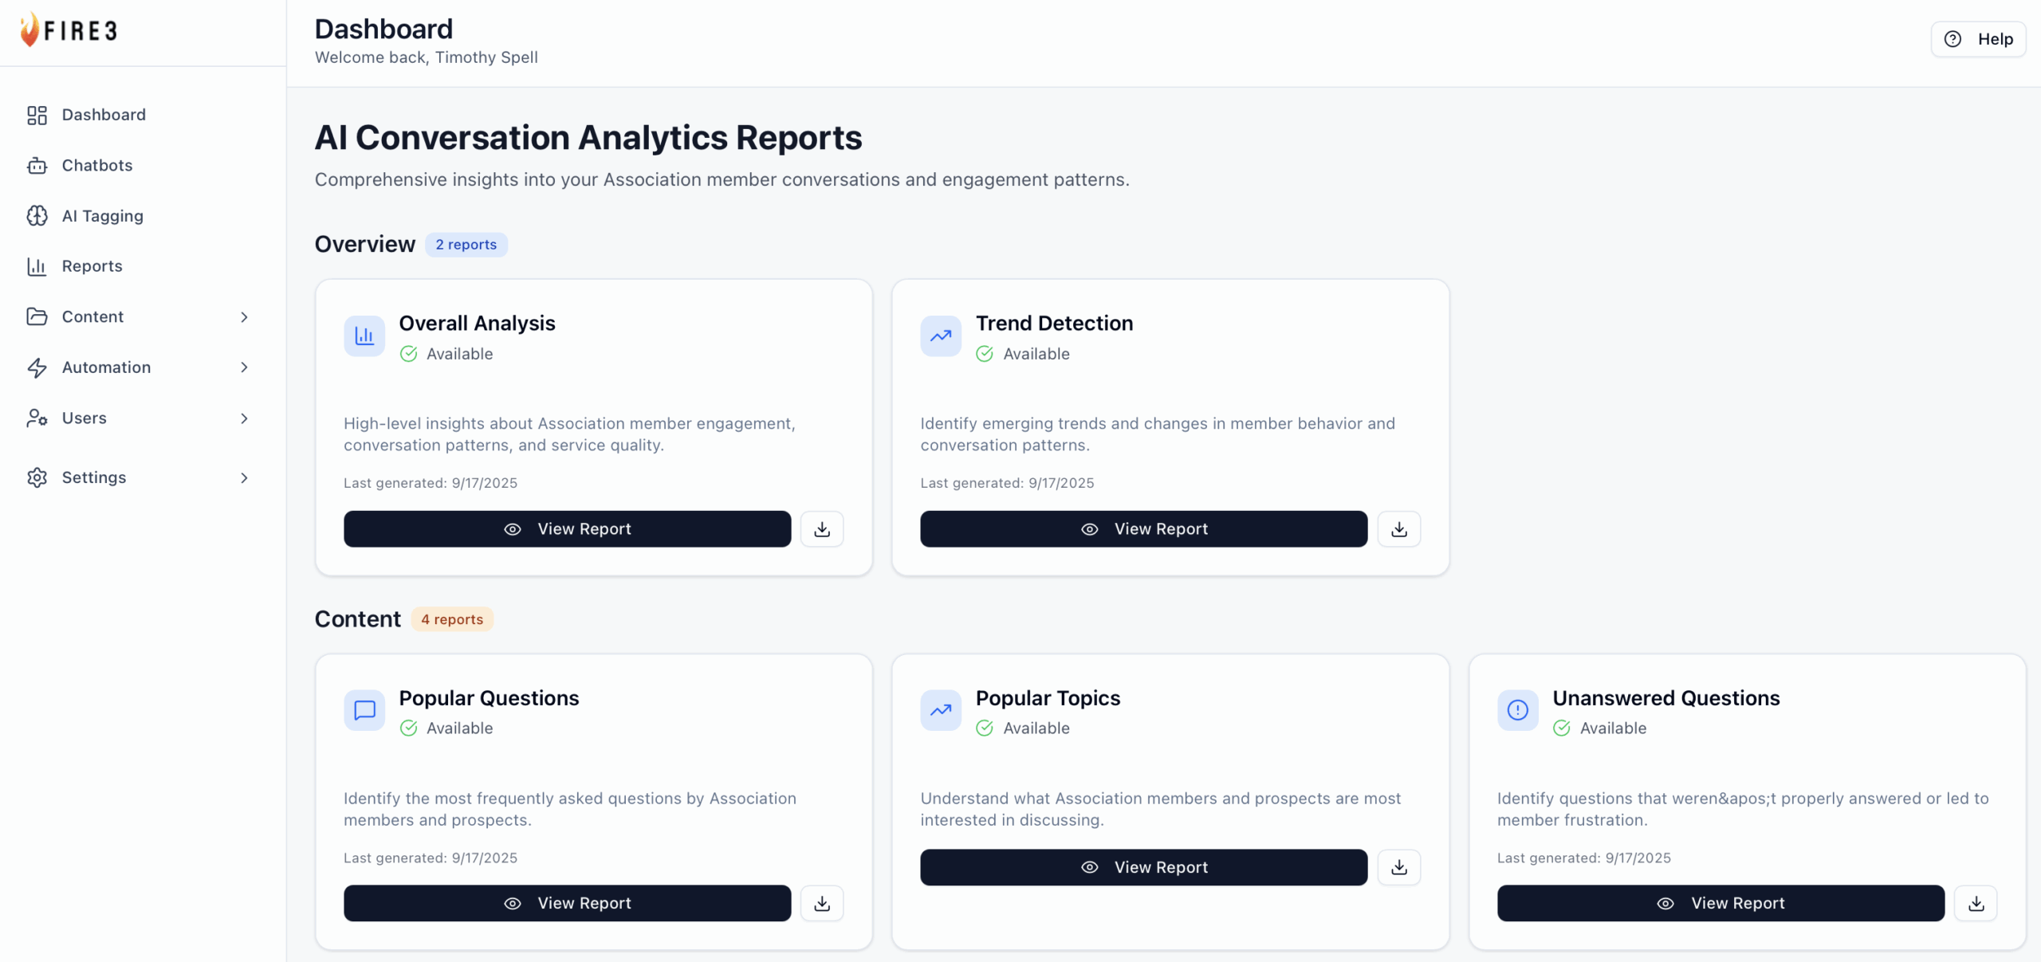Click the 'AI Conversation Analytics Reports' heading
Screen dimensions: 2041x962
(588, 138)
